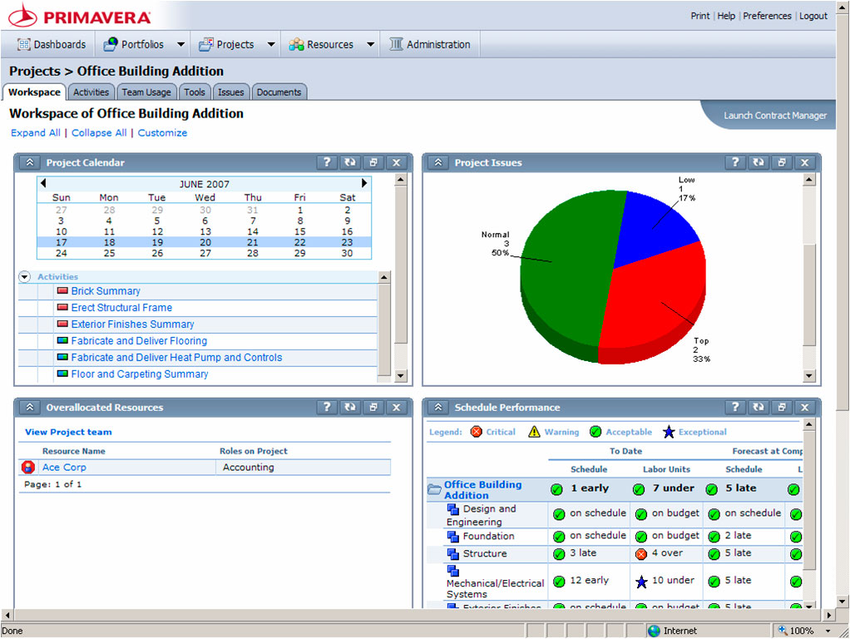The width and height of the screenshot is (850, 639).
Task: Launch Contract Manager
Action: click(775, 116)
